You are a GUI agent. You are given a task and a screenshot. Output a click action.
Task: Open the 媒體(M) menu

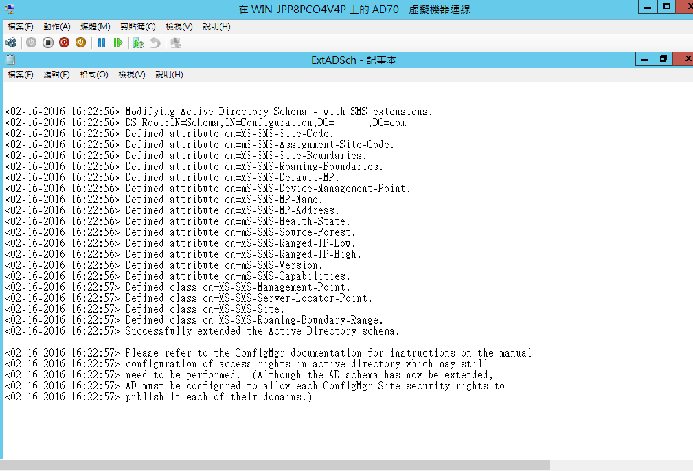(95, 27)
